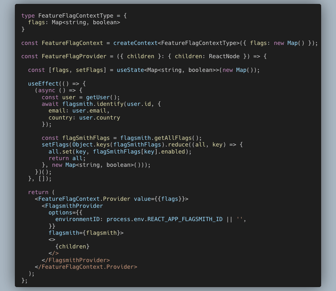Click the '}, []);' dependency array line
This screenshot has width=336, height=291.
pos(40,179)
